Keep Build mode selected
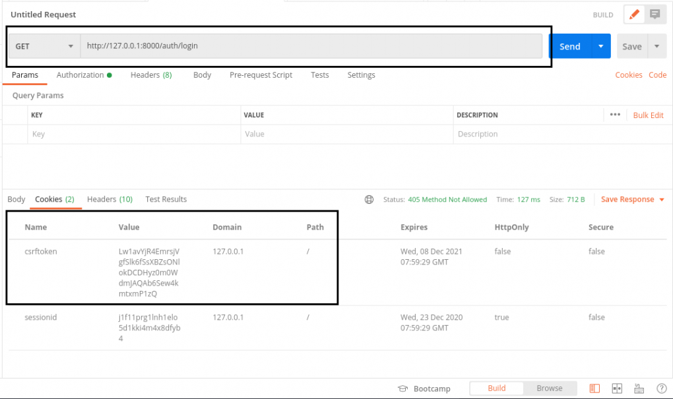The image size is (673, 399). [496, 388]
